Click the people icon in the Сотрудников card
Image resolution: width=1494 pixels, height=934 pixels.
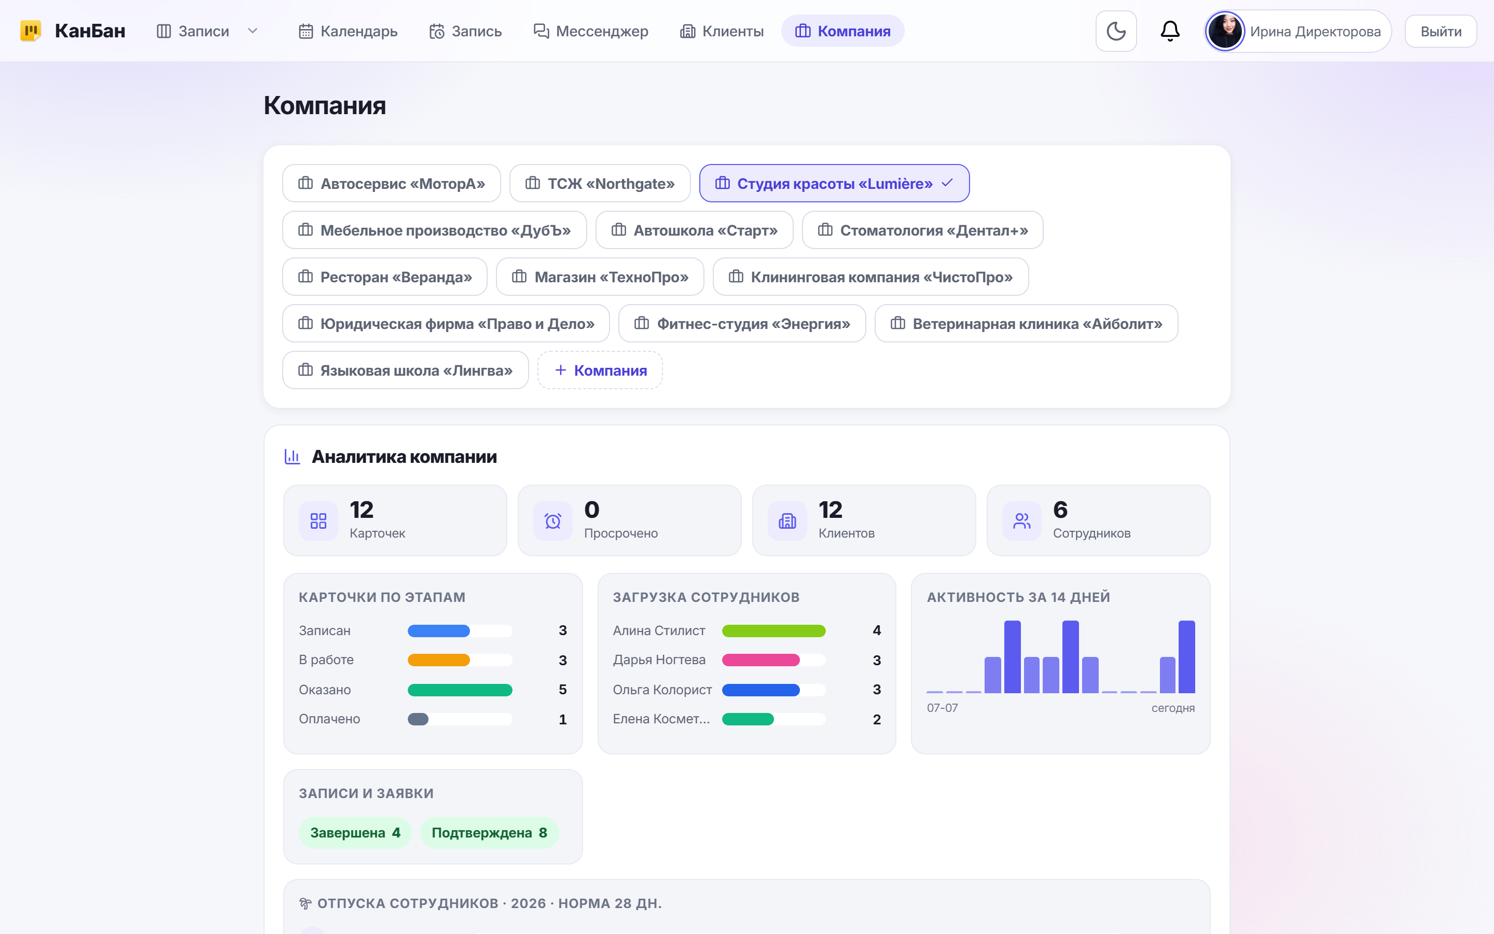[x=1022, y=521]
